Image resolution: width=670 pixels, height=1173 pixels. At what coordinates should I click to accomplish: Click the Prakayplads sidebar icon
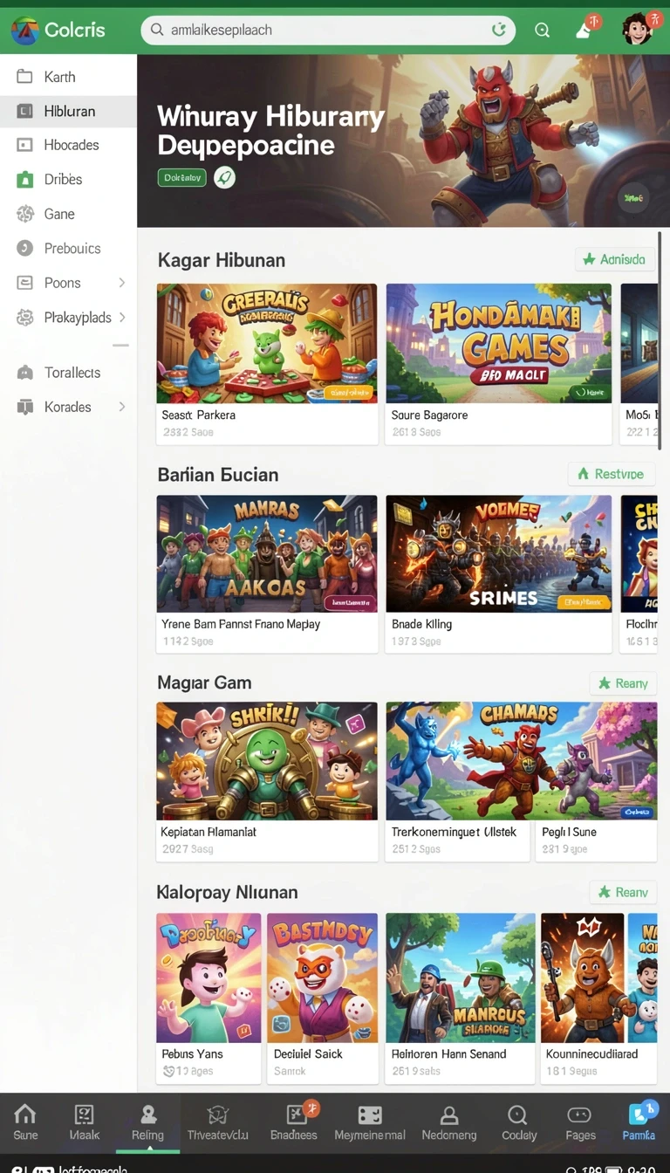point(25,318)
